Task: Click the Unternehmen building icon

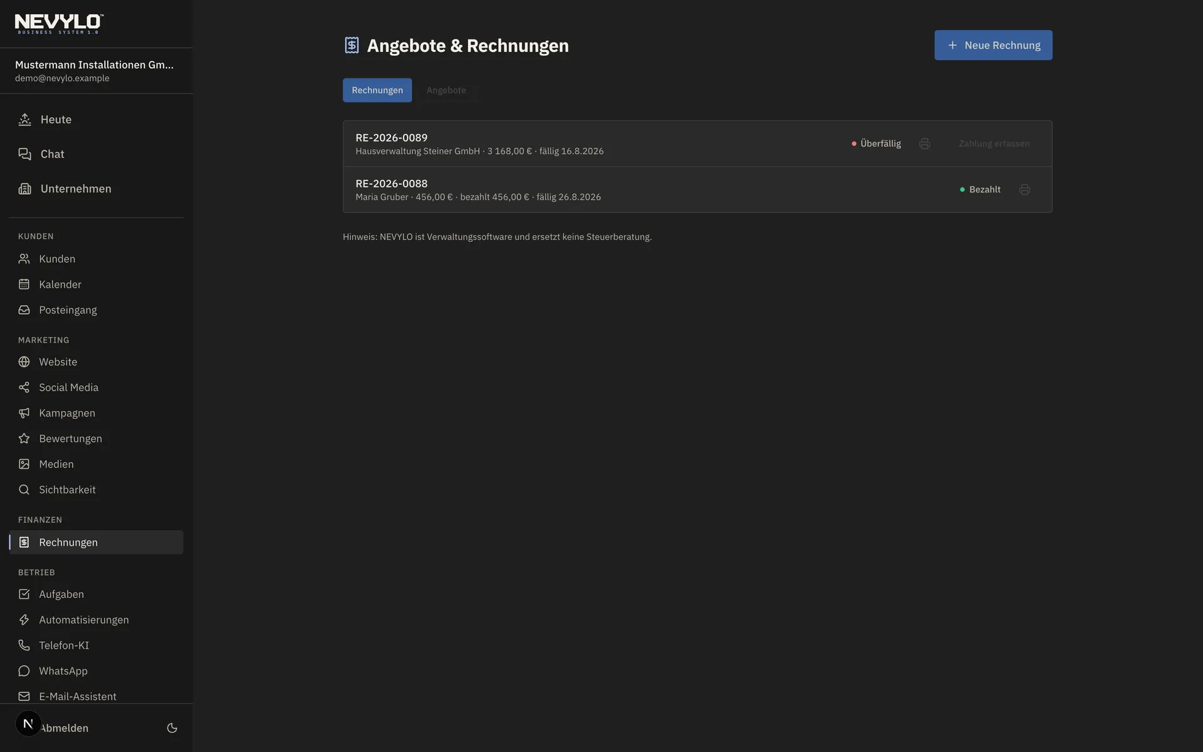Action: 24,189
